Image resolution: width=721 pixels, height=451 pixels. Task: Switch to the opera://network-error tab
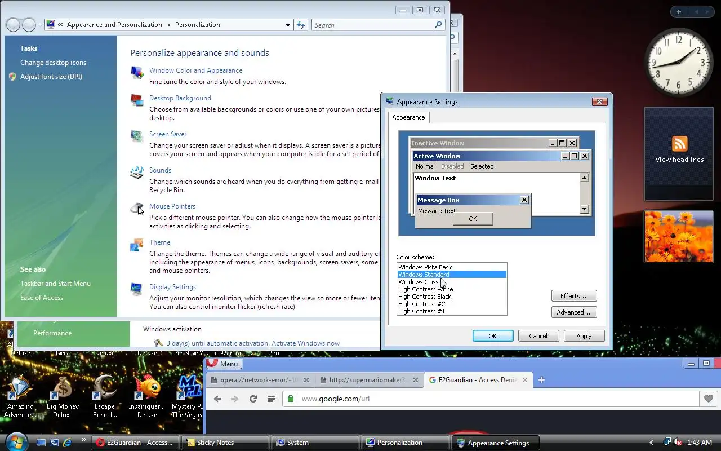click(259, 380)
